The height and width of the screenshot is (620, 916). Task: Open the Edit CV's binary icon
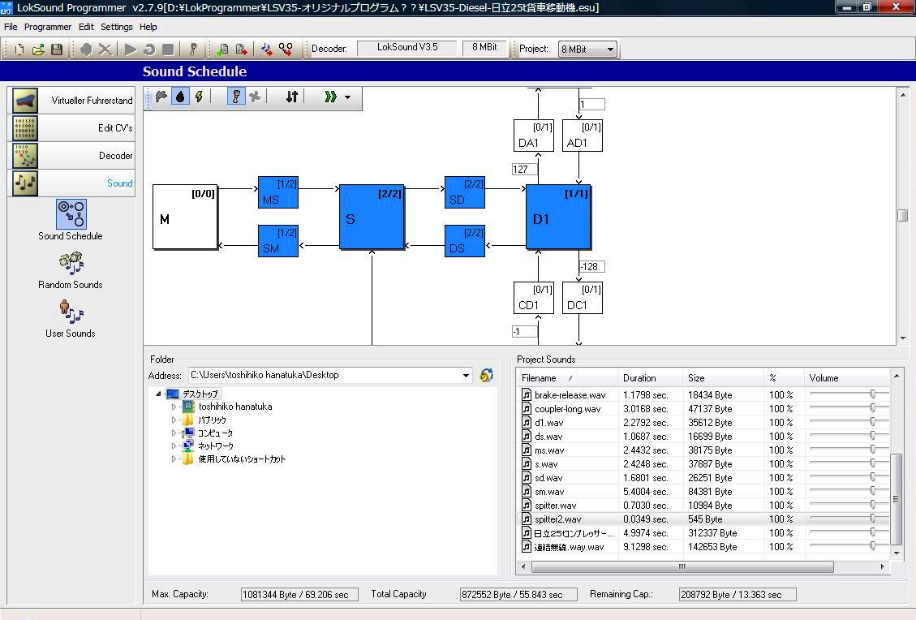pos(25,128)
